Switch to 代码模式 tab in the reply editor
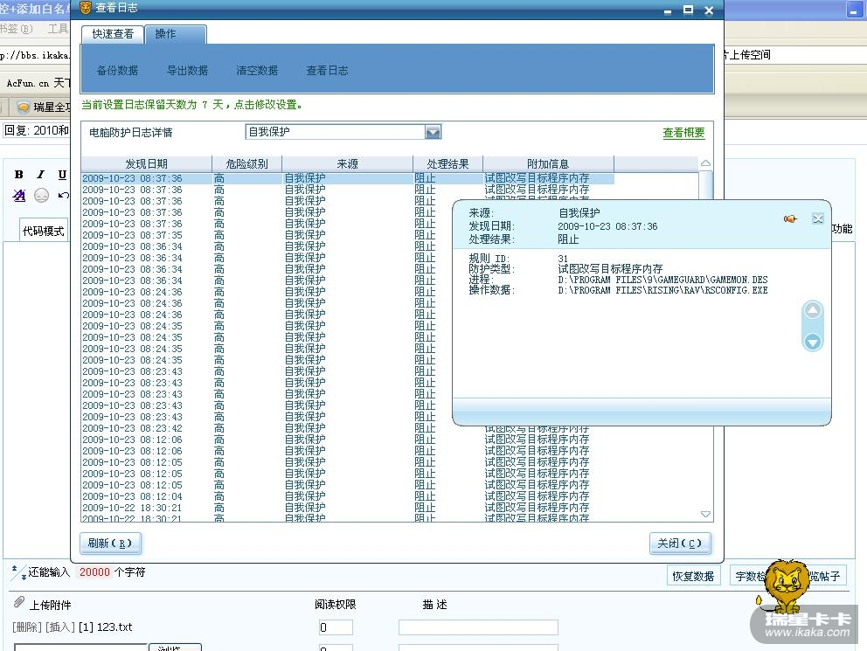This screenshot has width=867, height=651. [43, 231]
